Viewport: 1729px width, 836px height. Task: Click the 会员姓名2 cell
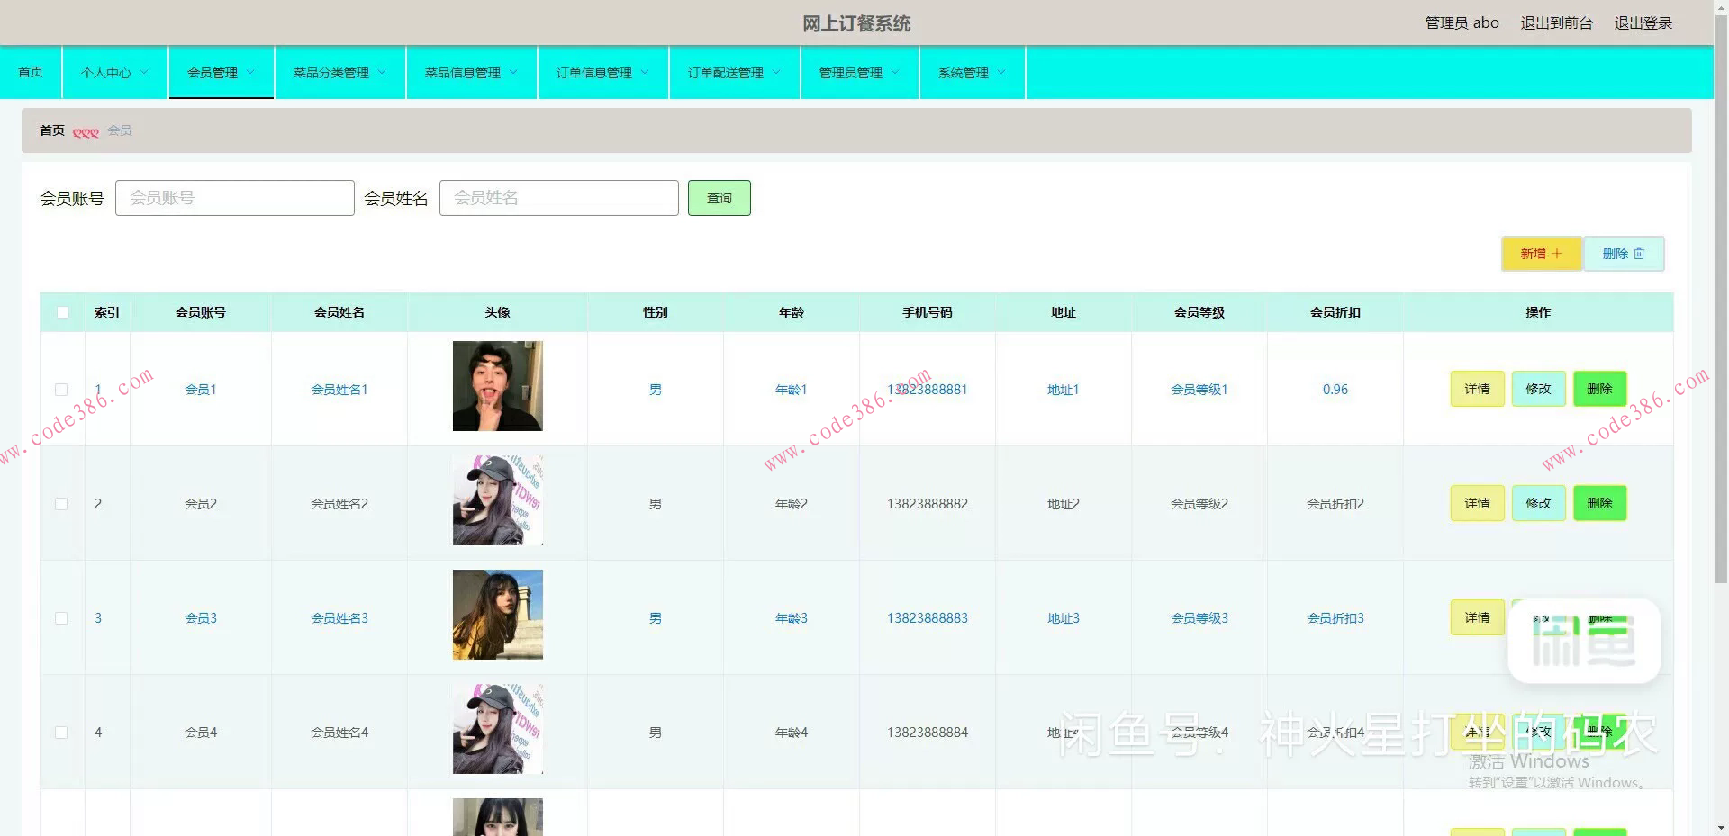coord(339,504)
